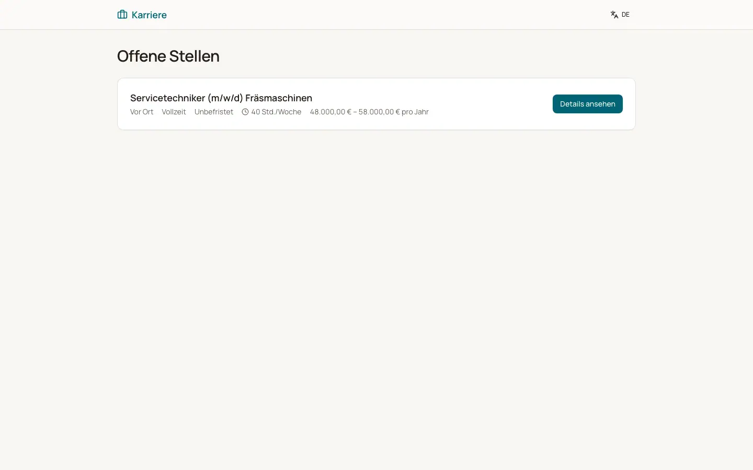Open the Servicetechniker (m/w/d) Fräsmaschinen job title
753x470 pixels.
tap(221, 98)
